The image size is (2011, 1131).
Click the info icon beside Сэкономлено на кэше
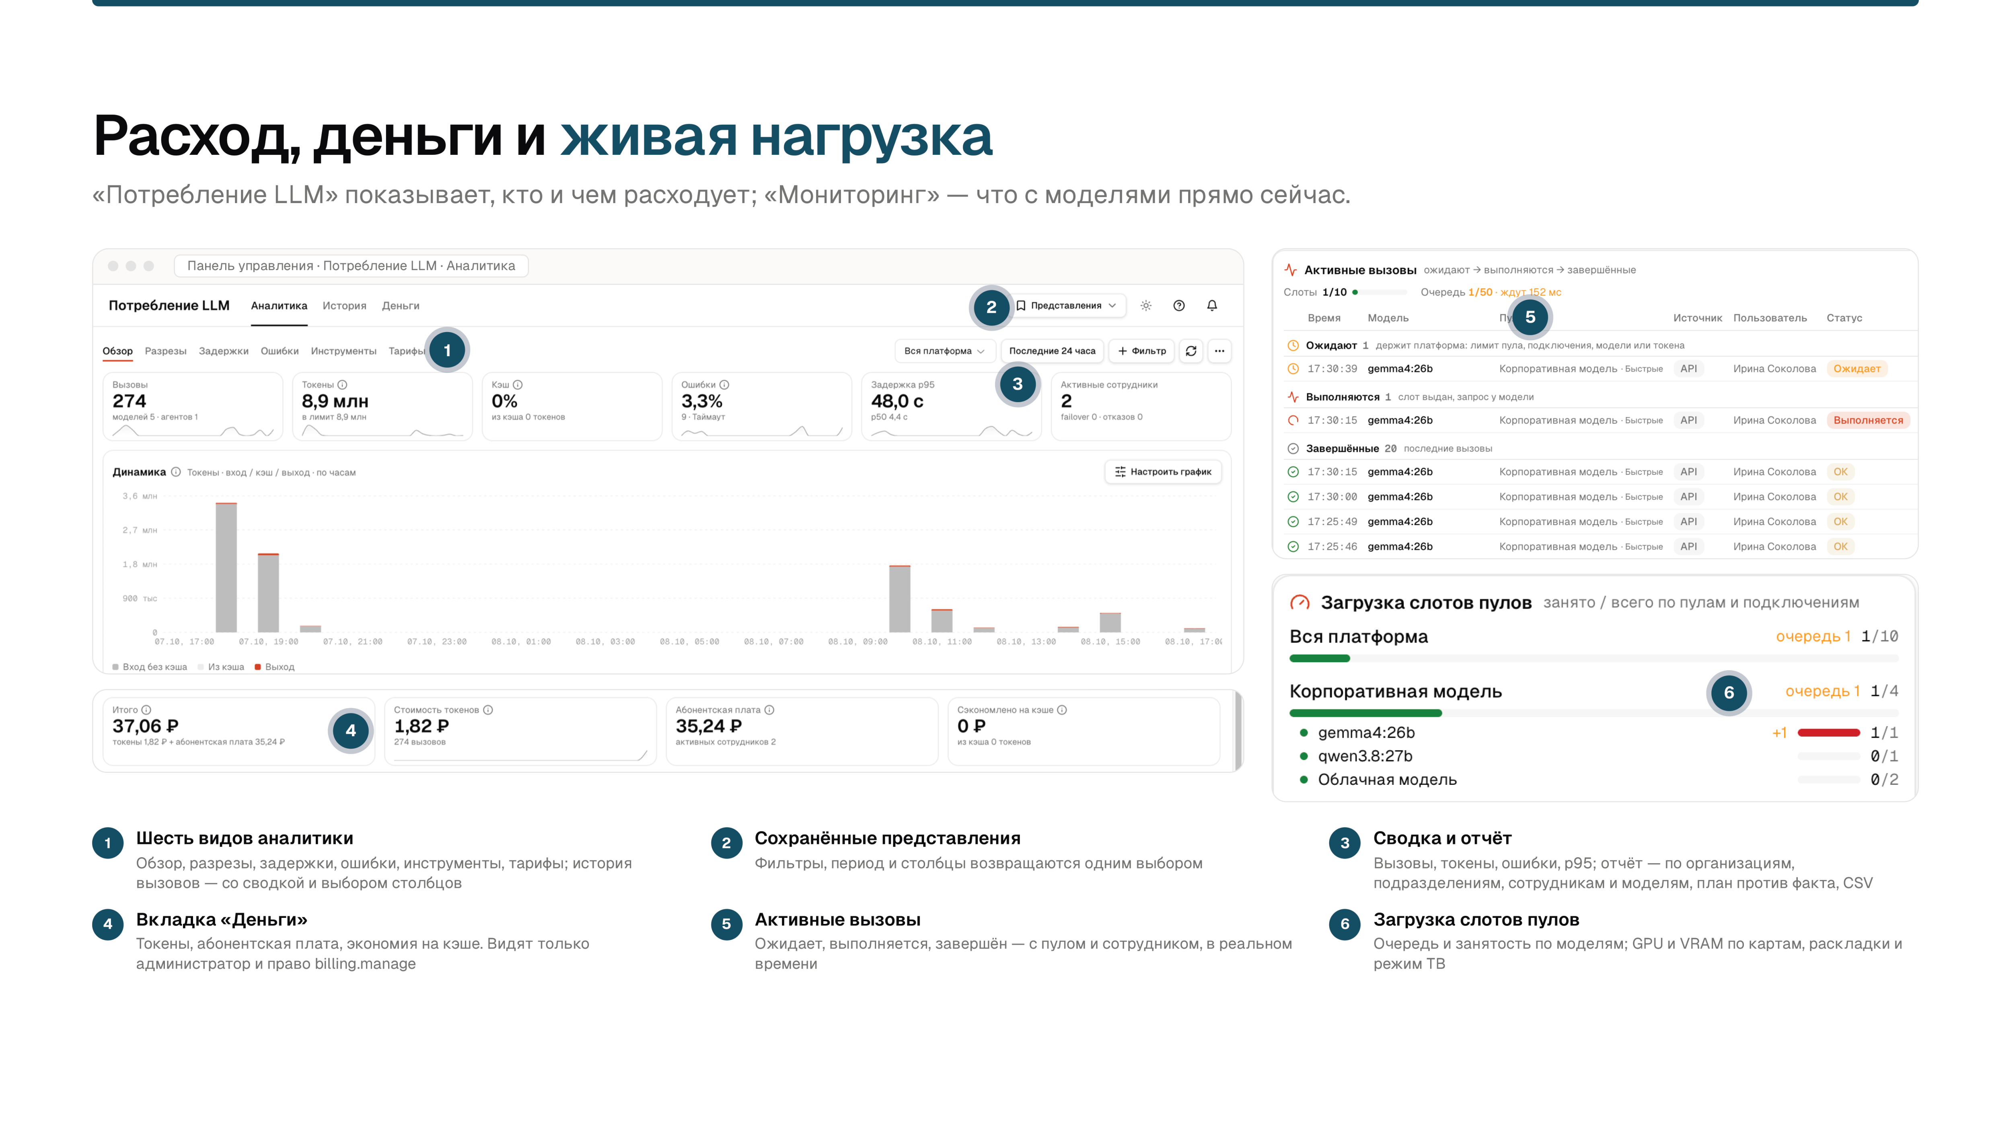(x=1062, y=710)
